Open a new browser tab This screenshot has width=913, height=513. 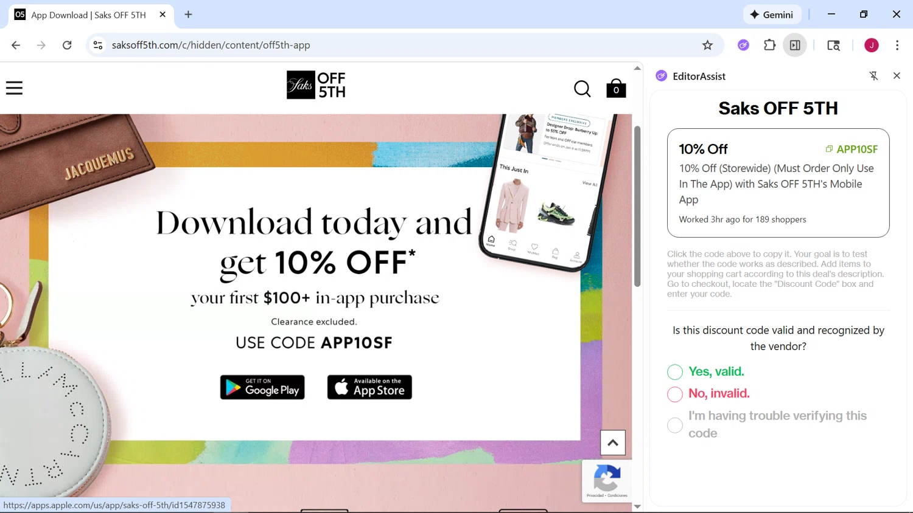click(x=188, y=15)
